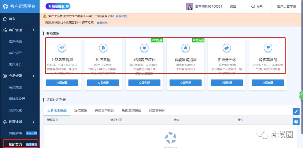Click the green floating side widget
The image size is (303, 148).
coord(301,95)
